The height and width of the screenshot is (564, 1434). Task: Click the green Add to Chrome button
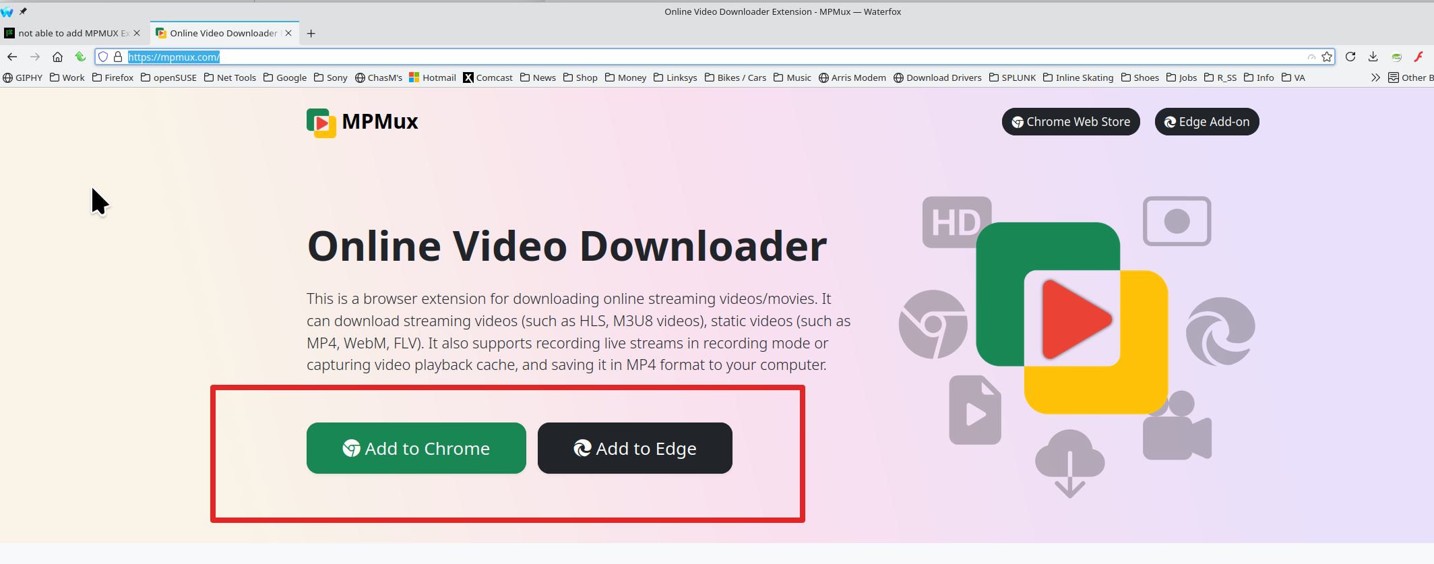tap(416, 448)
